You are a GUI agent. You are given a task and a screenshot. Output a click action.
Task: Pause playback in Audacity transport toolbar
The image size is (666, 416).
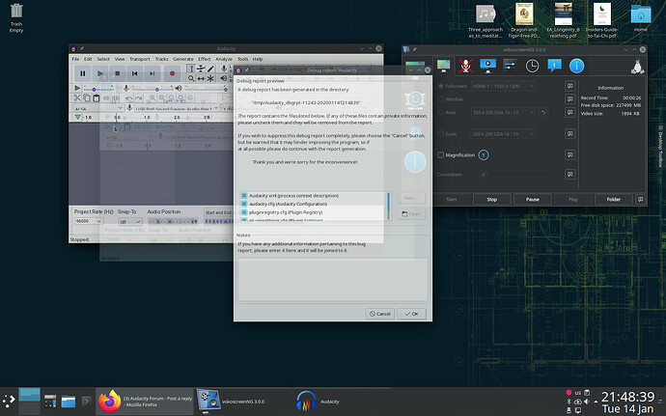click(x=83, y=73)
